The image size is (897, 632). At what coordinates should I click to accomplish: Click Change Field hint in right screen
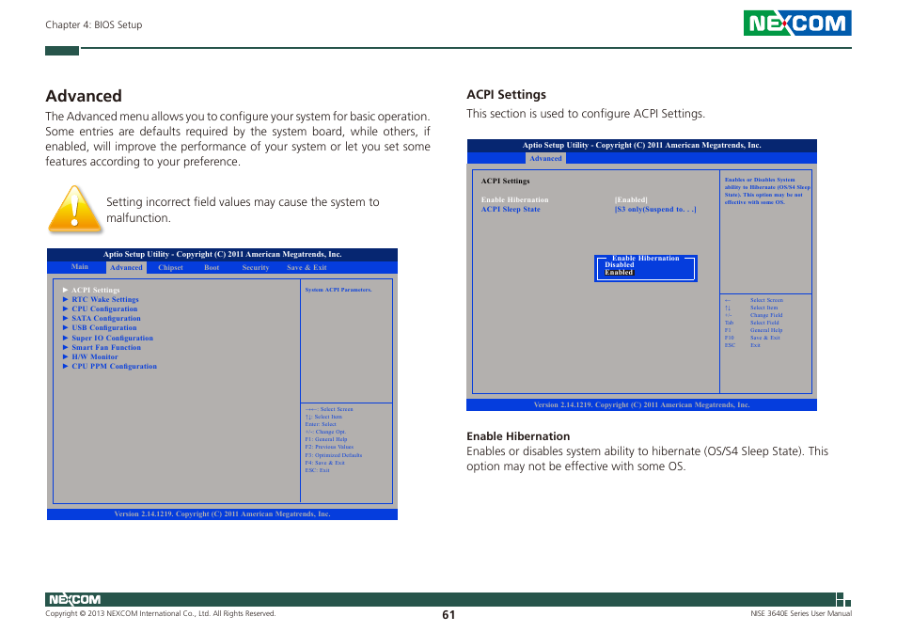pyautogui.click(x=766, y=315)
